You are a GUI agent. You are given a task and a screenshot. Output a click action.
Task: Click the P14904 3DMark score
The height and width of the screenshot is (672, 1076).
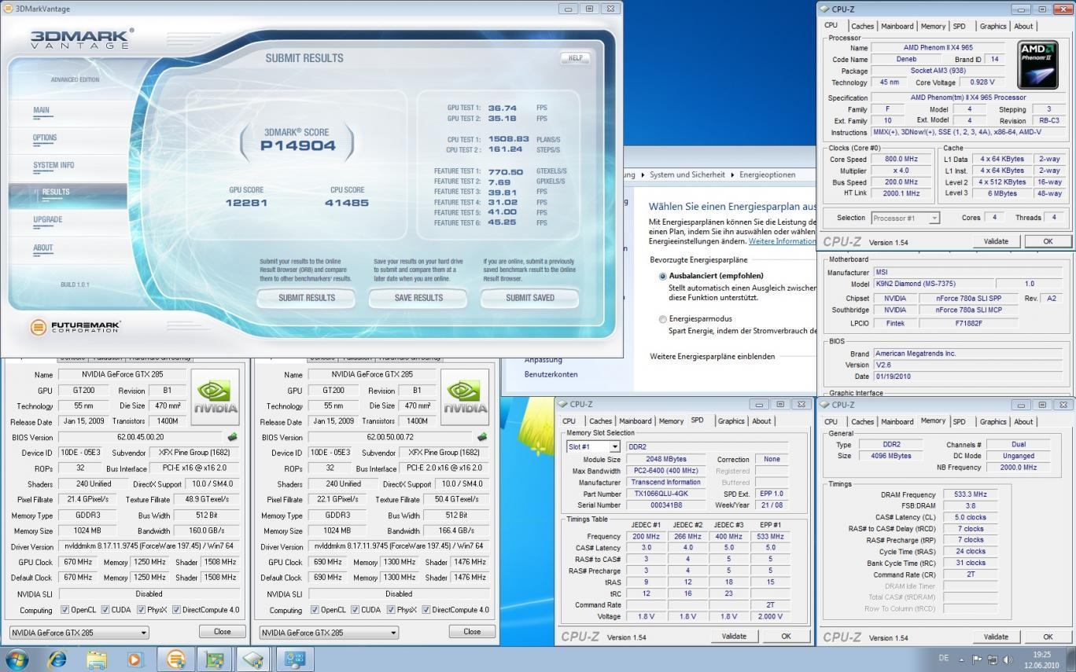coord(297,145)
